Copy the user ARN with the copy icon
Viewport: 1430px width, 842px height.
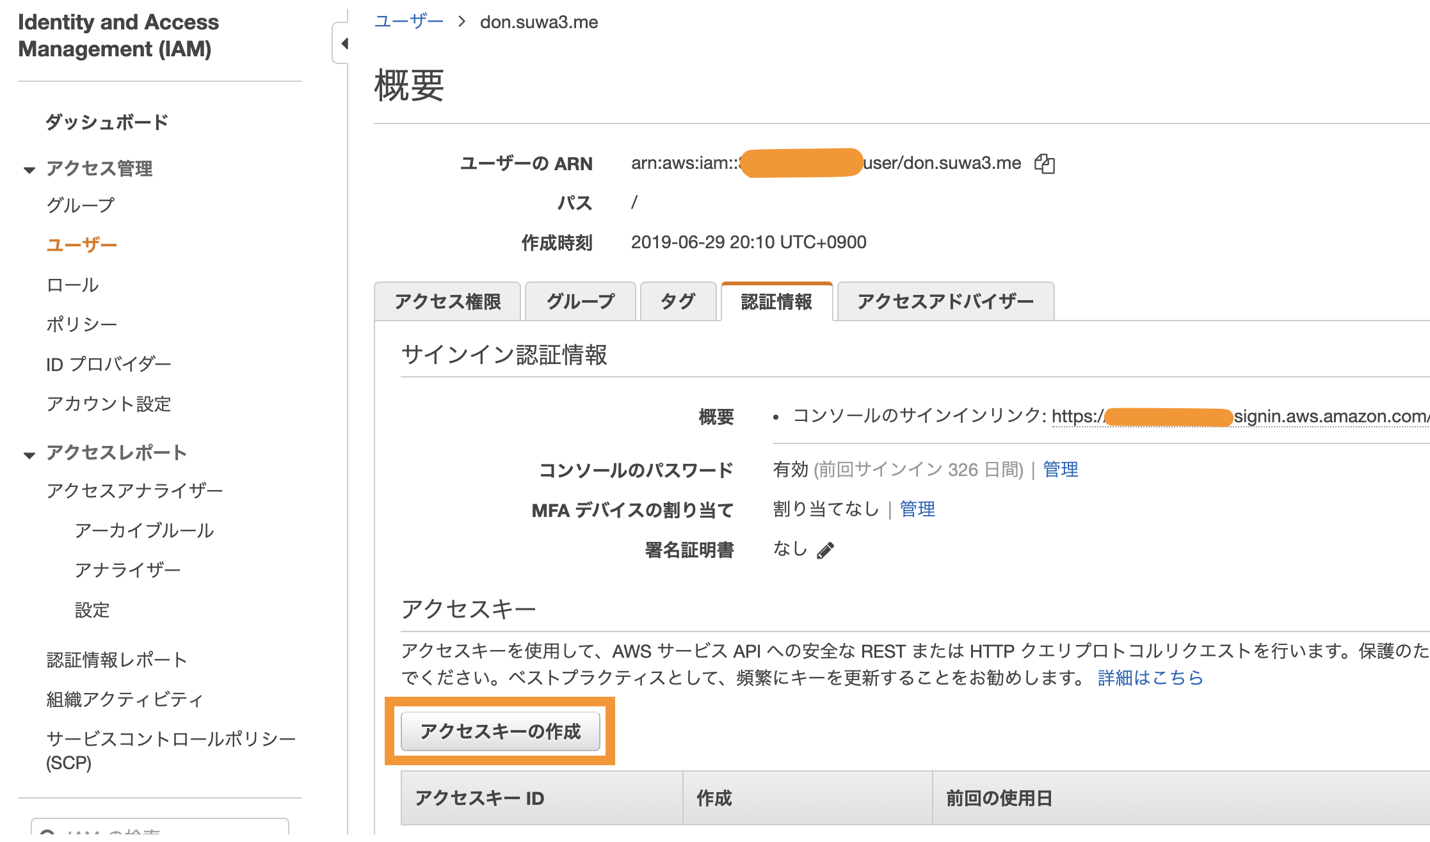(x=1045, y=164)
